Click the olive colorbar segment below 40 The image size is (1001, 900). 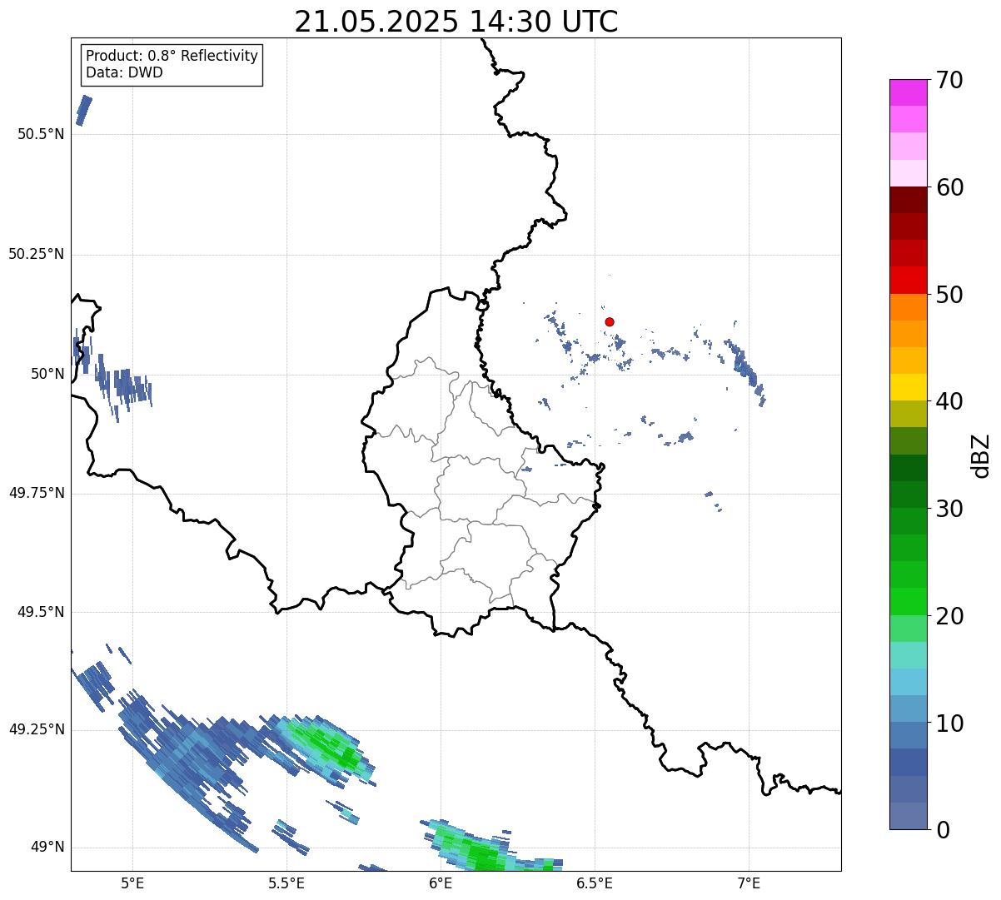[908, 414]
